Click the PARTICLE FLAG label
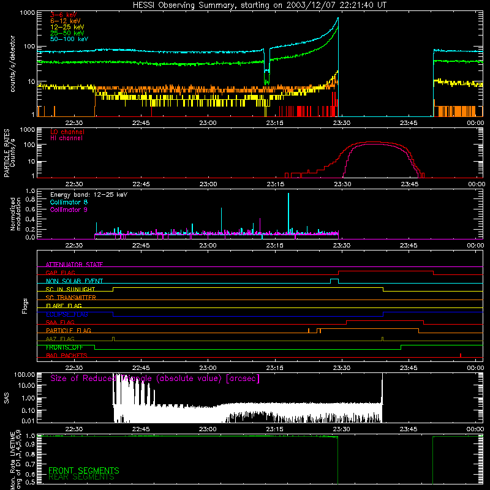The height and width of the screenshot is (490, 490). (x=69, y=331)
